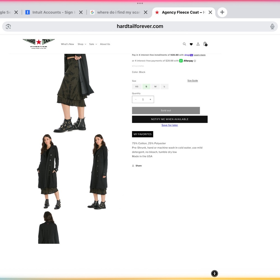Click the quantity number field
280x280 pixels.
click(x=143, y=99)
